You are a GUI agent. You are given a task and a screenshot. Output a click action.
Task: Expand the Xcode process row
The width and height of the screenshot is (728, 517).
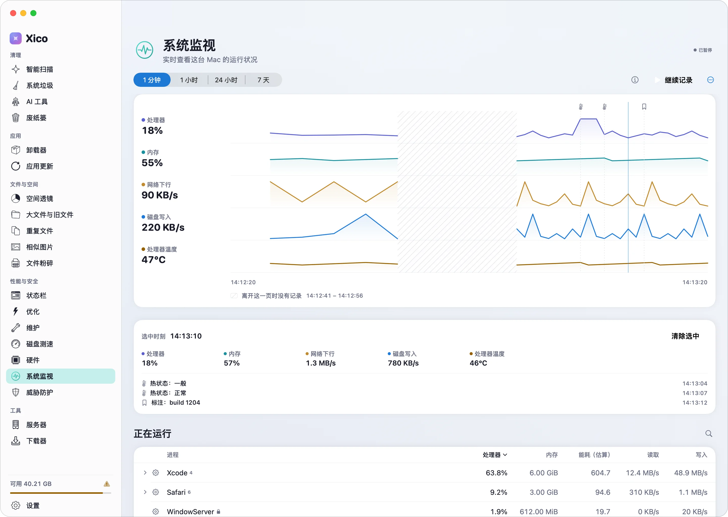tap(145, 473)
